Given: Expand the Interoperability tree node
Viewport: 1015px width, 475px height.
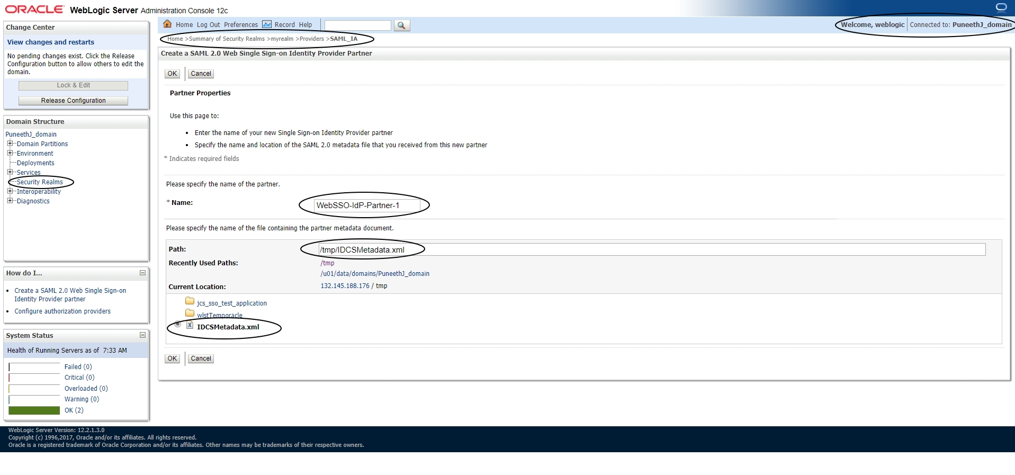Looking at the screenshot, I should tap(10, 191).
